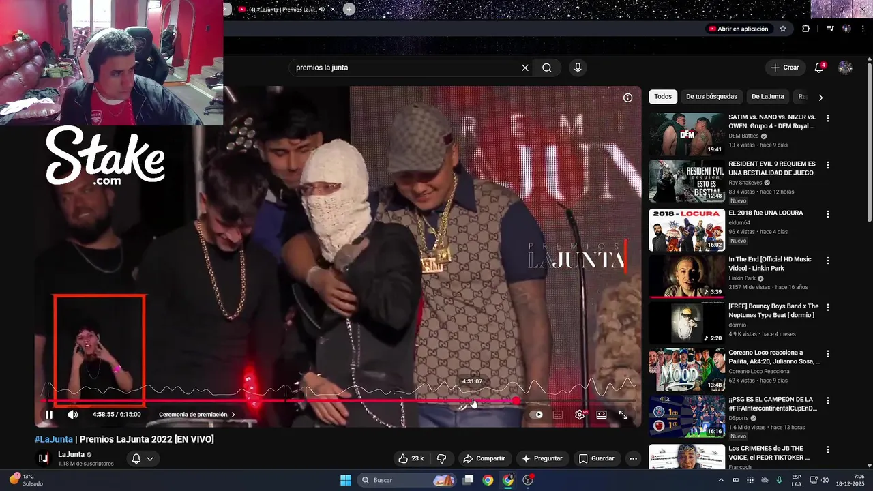Open options menu for Resident Evil 9 video
The width and height of the screenshot is (873, 491).
pyautogui.click(x=828, y=165)
